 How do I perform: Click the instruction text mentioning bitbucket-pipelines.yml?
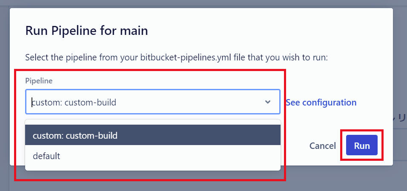[176, 57]
